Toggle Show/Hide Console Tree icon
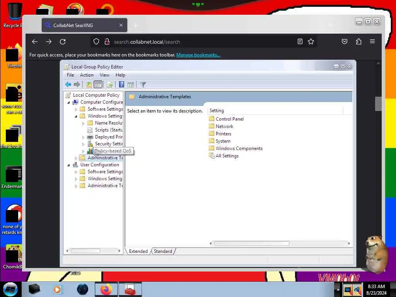The image size is (396, 297). 98,85
